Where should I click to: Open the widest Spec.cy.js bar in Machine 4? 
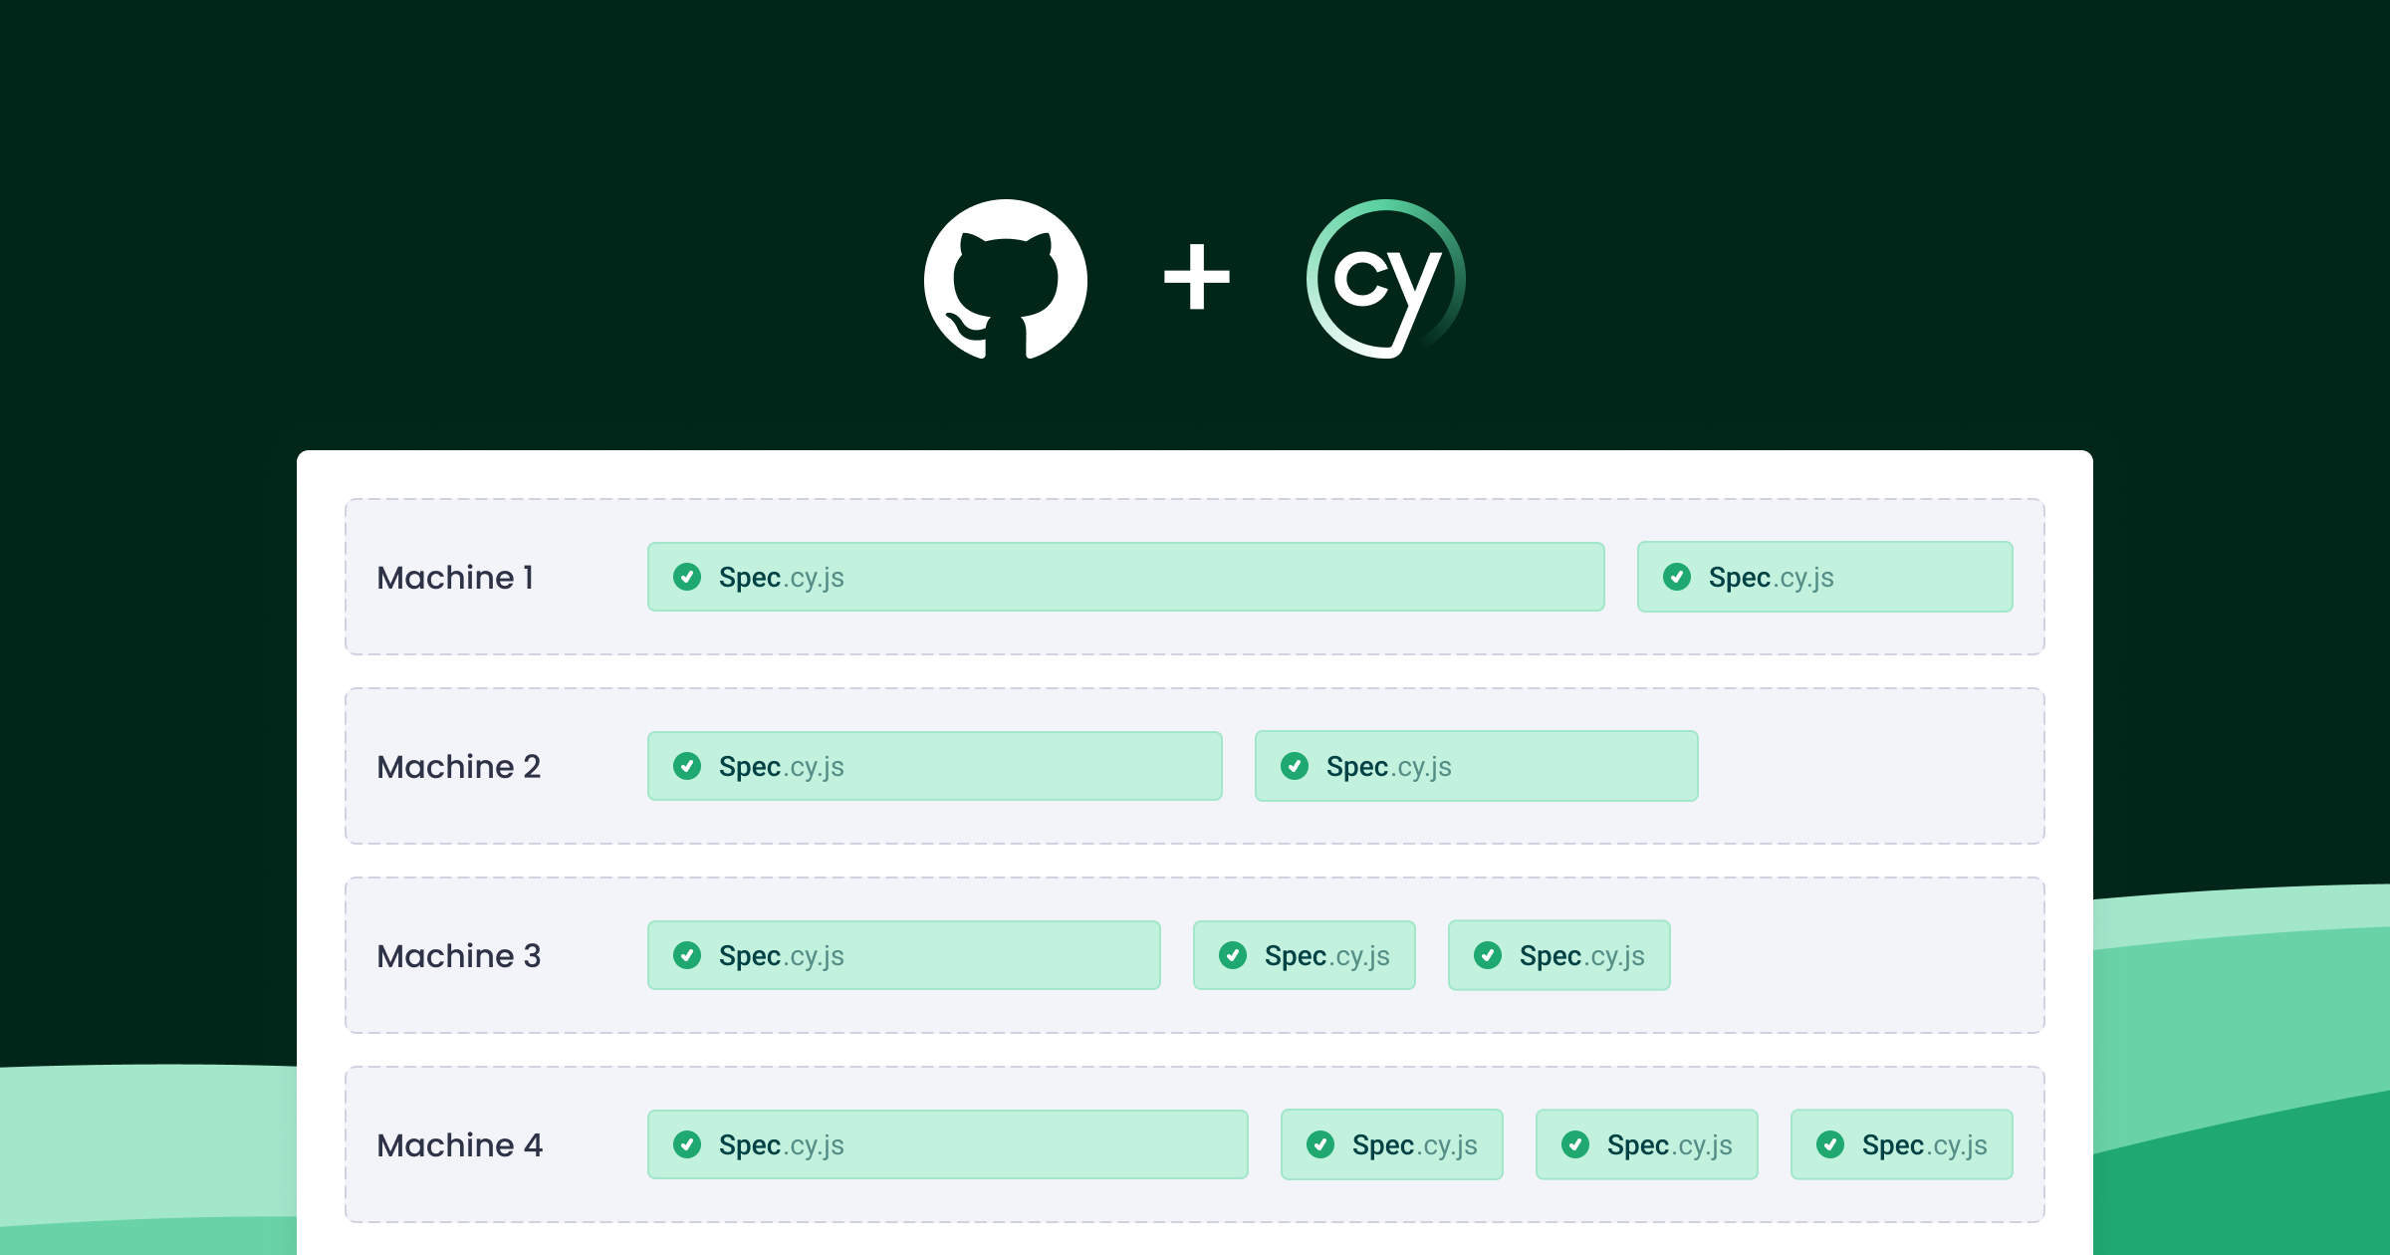(947, 1144)
